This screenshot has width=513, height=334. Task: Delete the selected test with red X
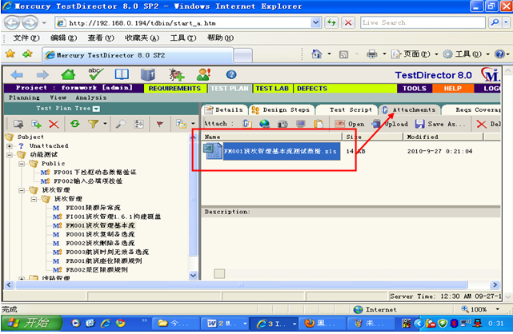pos(54,124)
